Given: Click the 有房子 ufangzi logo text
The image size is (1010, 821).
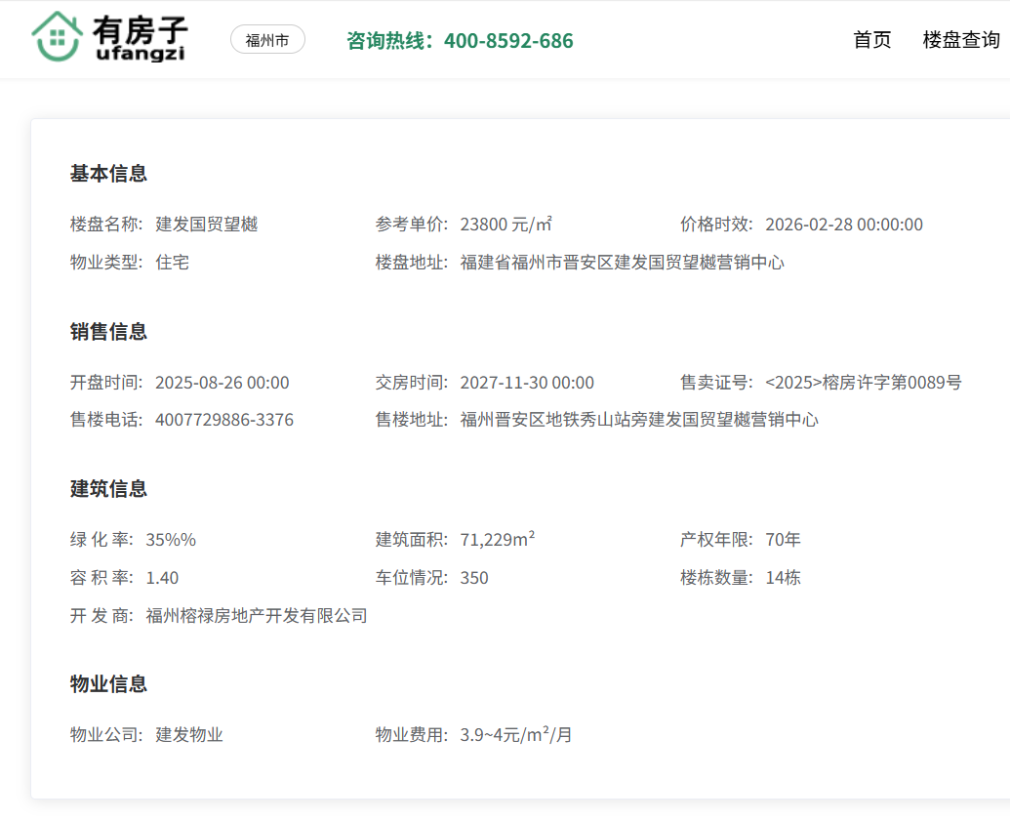Looking at the screenshot, I should [x=140, y=38].
